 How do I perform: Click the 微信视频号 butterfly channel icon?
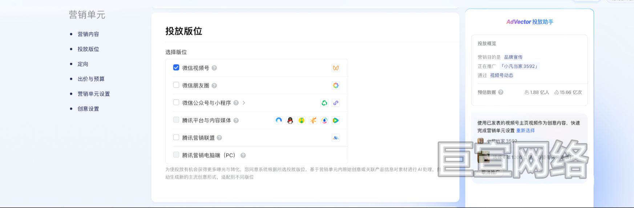coord(336,68)
